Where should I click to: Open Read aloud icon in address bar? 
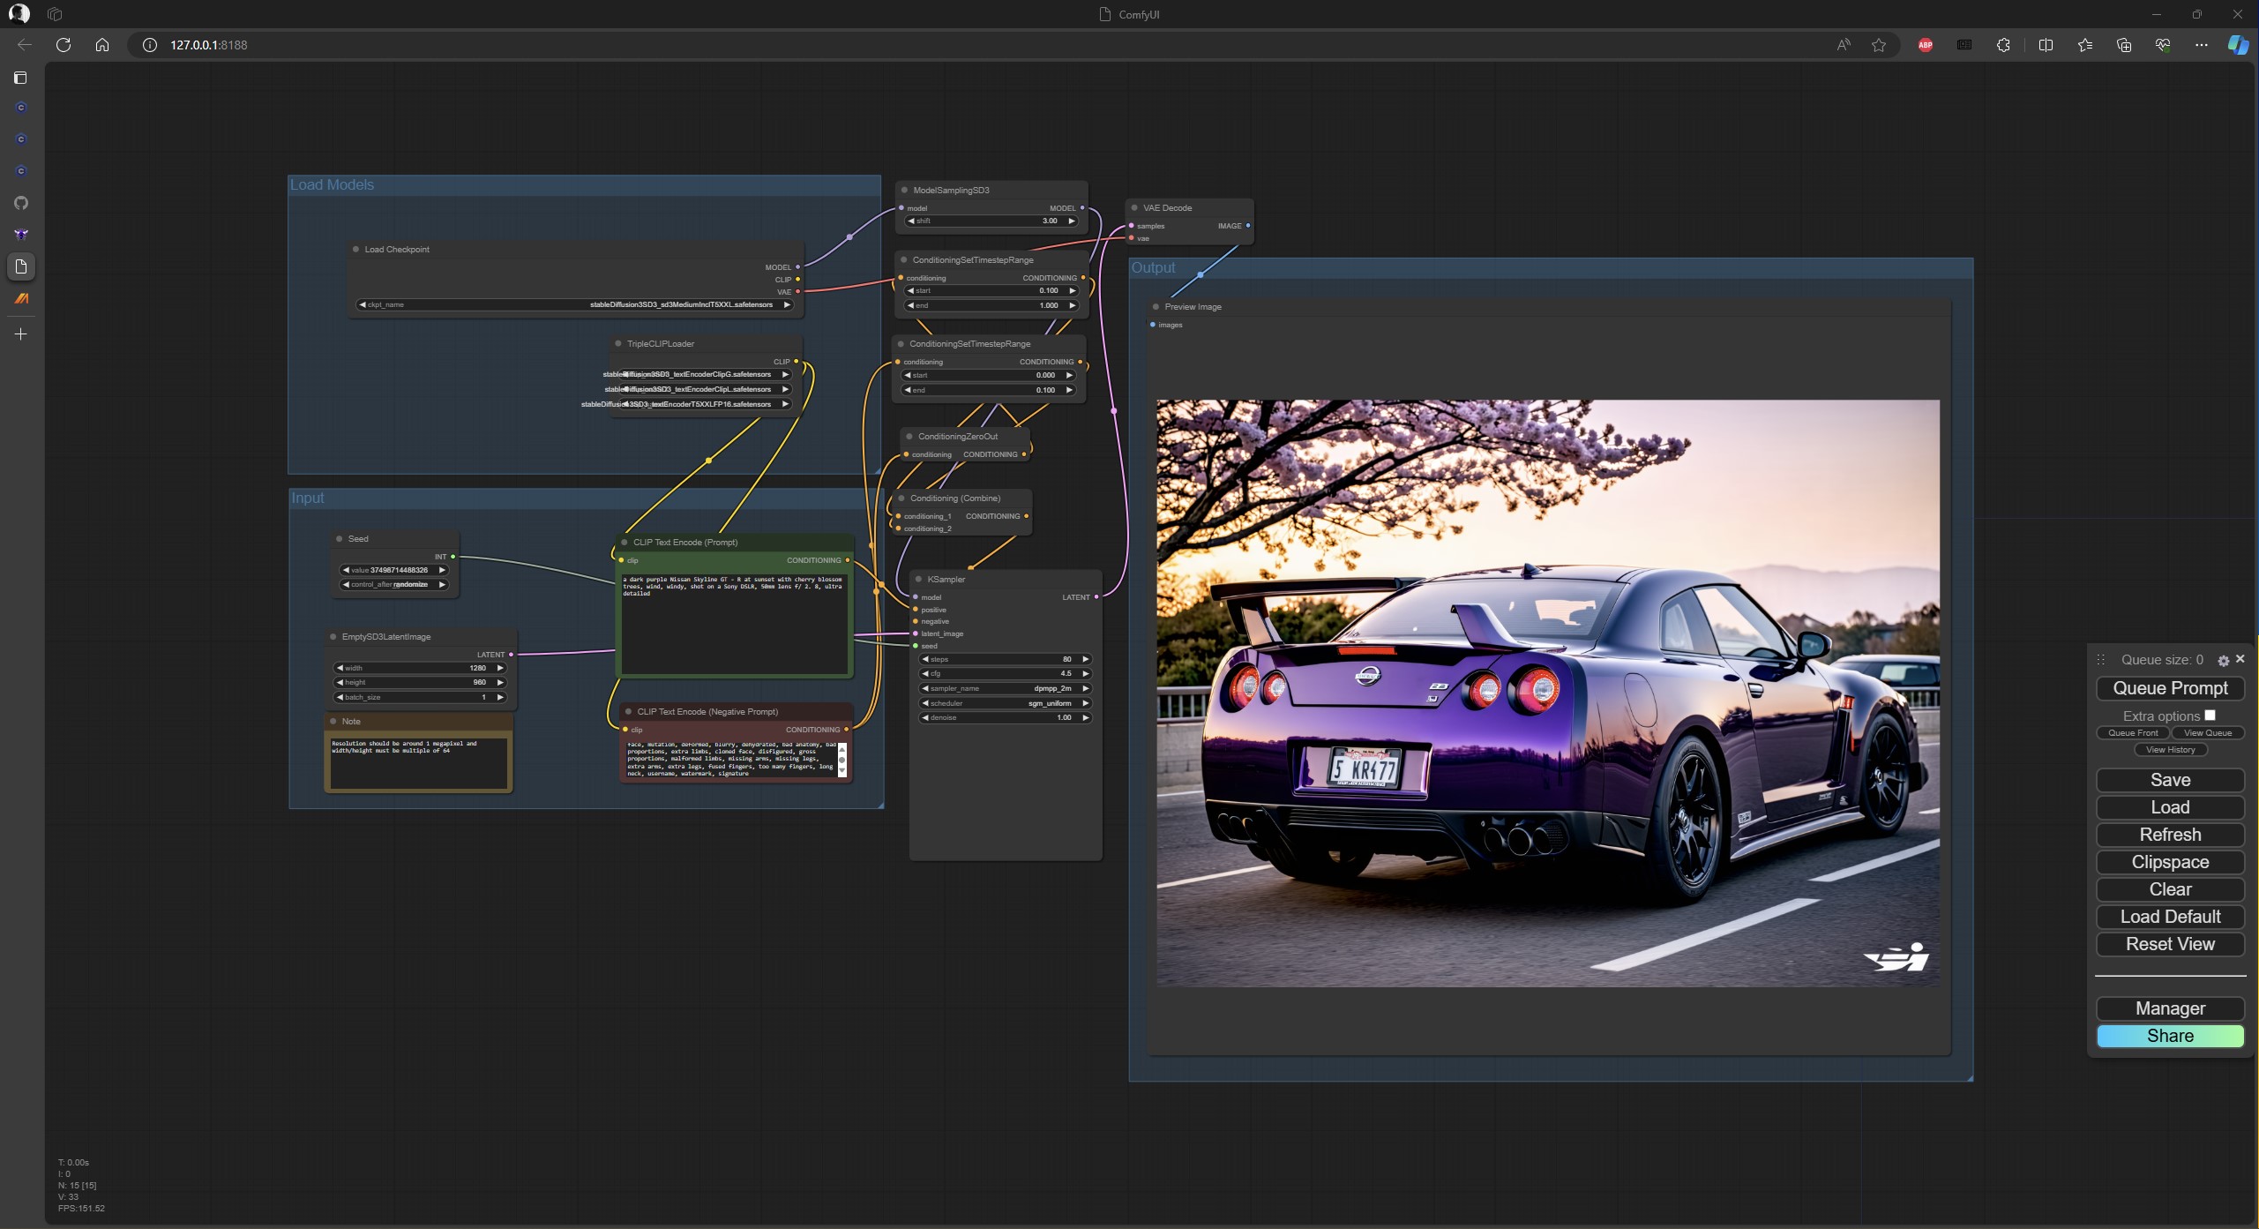tap(1844, 45)
